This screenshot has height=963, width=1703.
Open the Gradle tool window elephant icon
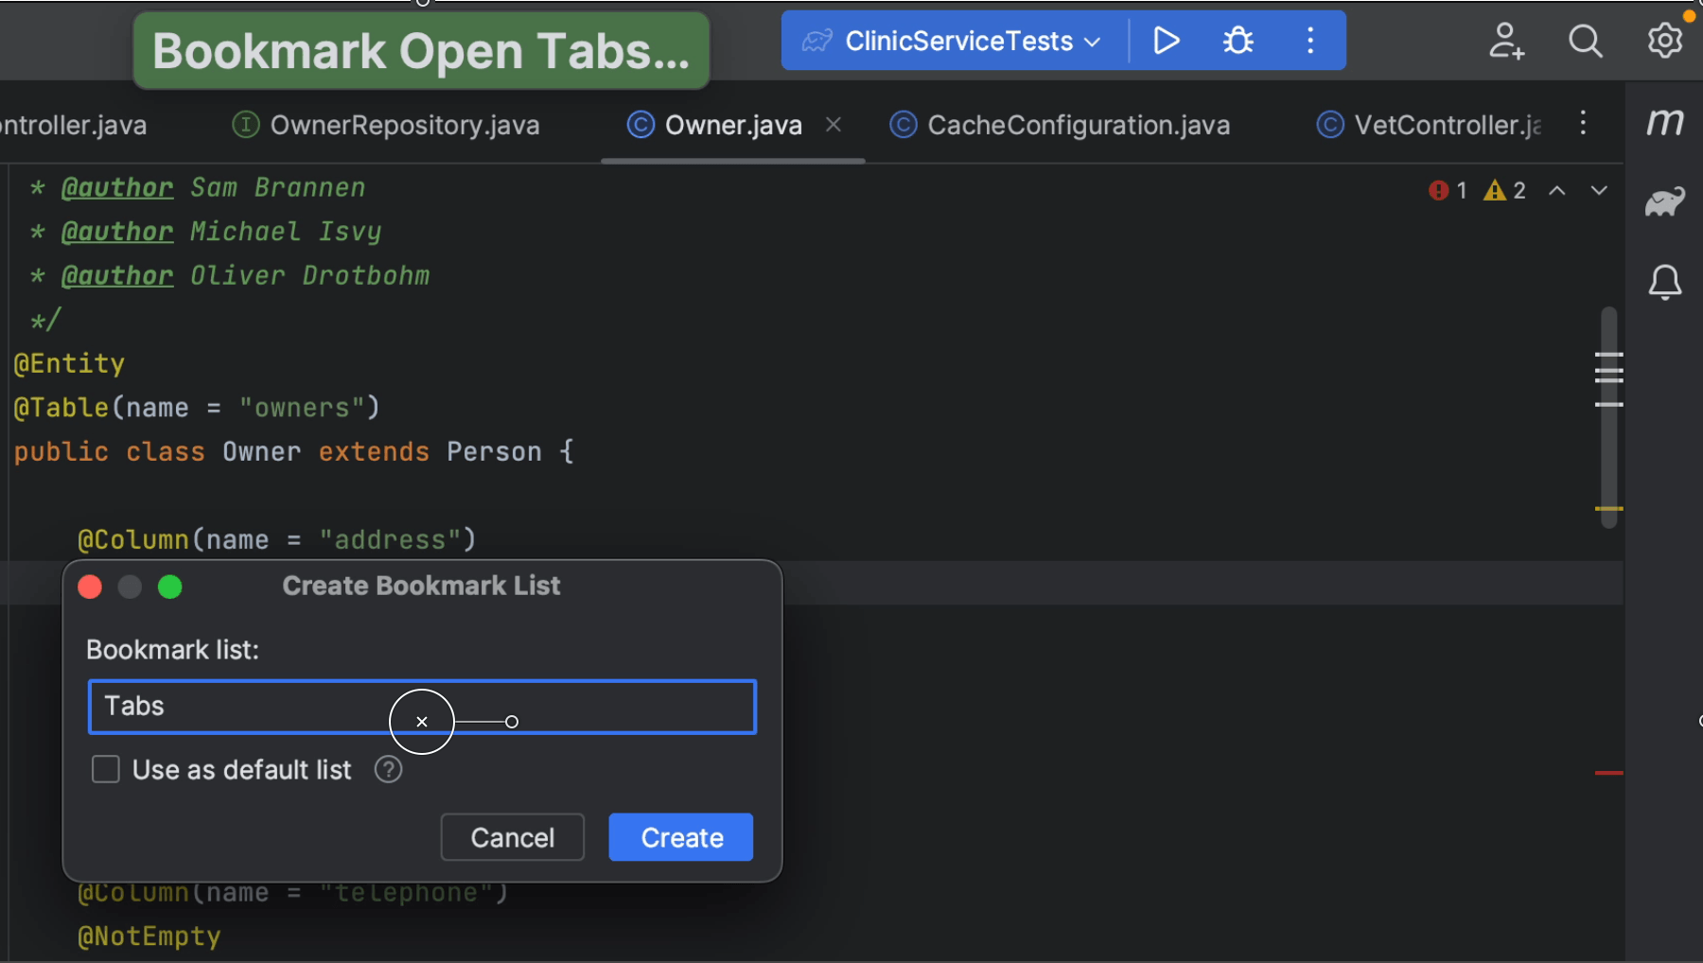[x=1665, y=201]
